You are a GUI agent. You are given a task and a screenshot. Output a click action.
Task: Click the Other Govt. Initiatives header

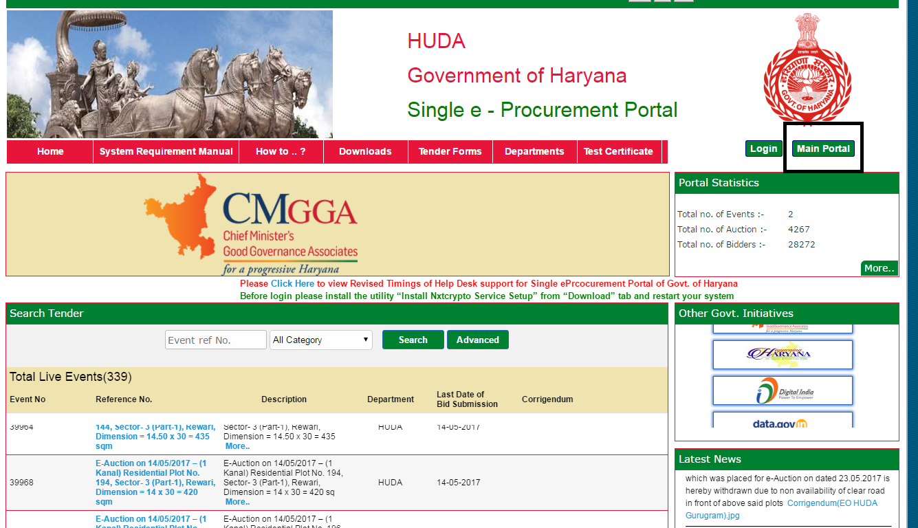coord(787,313)
